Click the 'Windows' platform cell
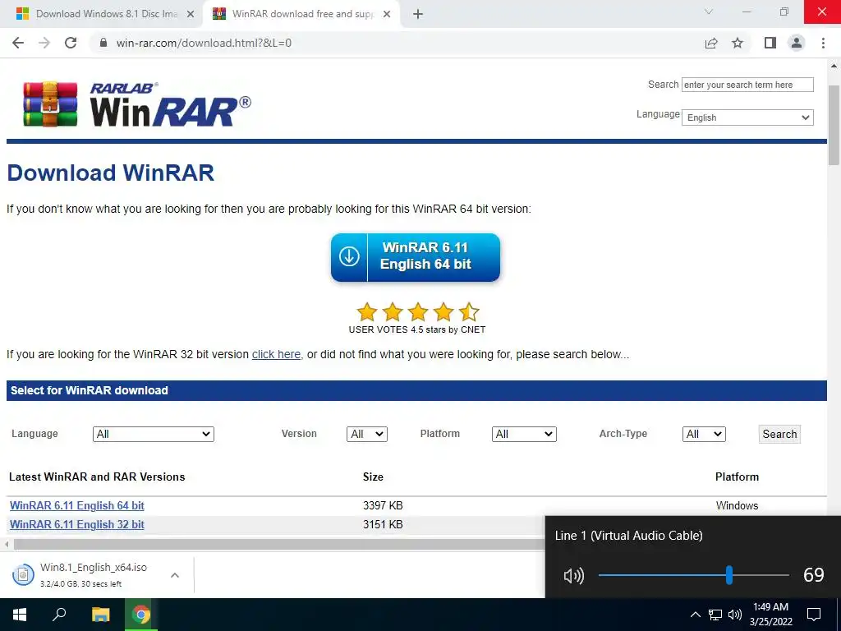The image size is (841, 631). [737, 505]
